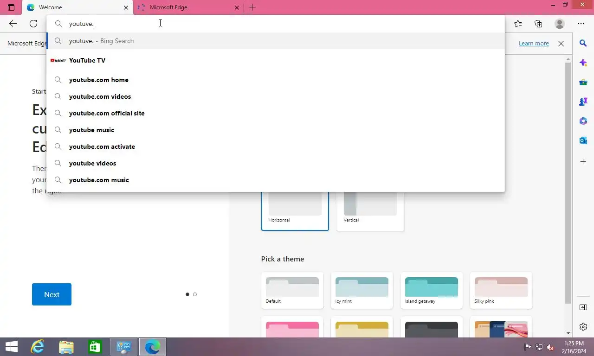
Task: Open Action Center flag tray icon
Action: (528, 347)
